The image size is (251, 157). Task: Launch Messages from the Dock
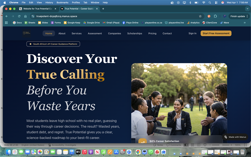[21, 152]
